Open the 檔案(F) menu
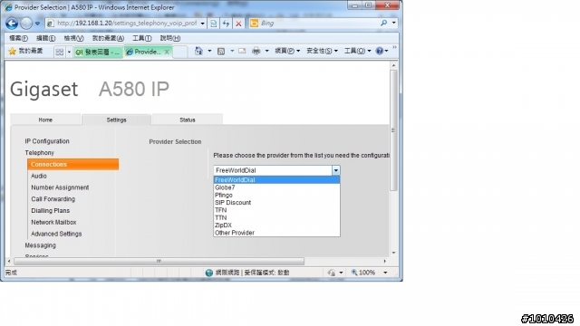The image size is (580, 326). [18, 38]
